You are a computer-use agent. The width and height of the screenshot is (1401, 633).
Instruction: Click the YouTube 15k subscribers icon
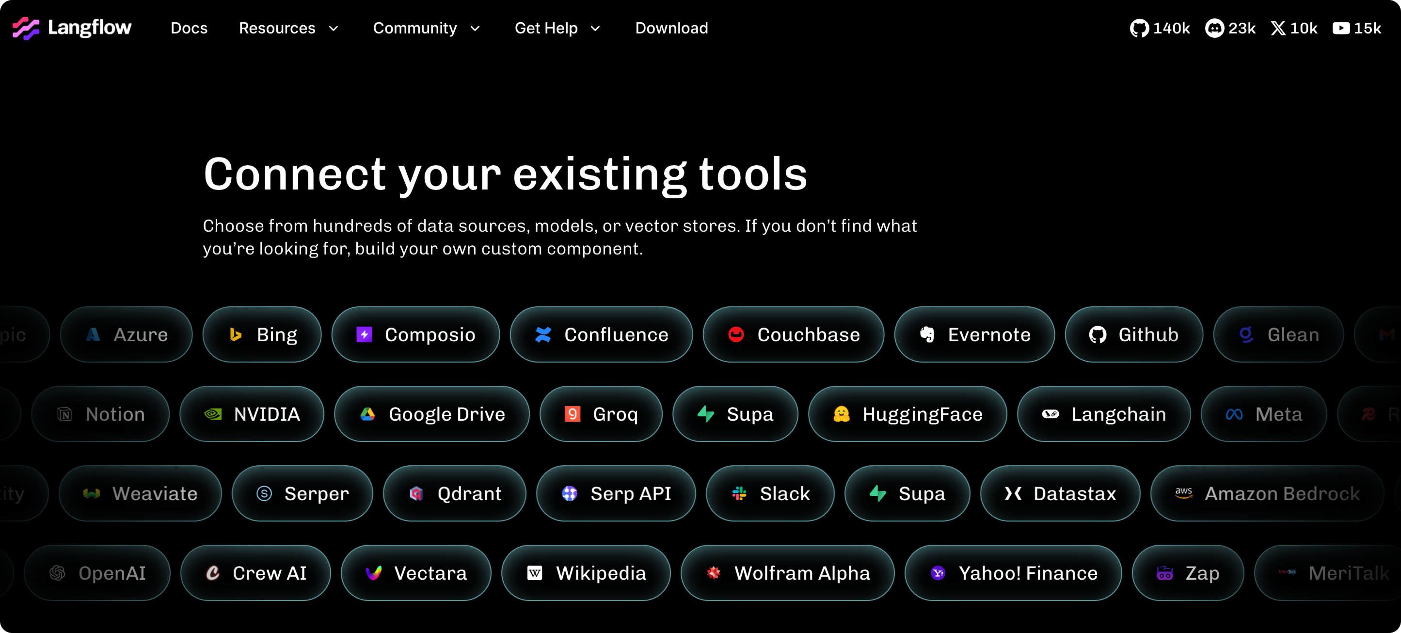1340,28
